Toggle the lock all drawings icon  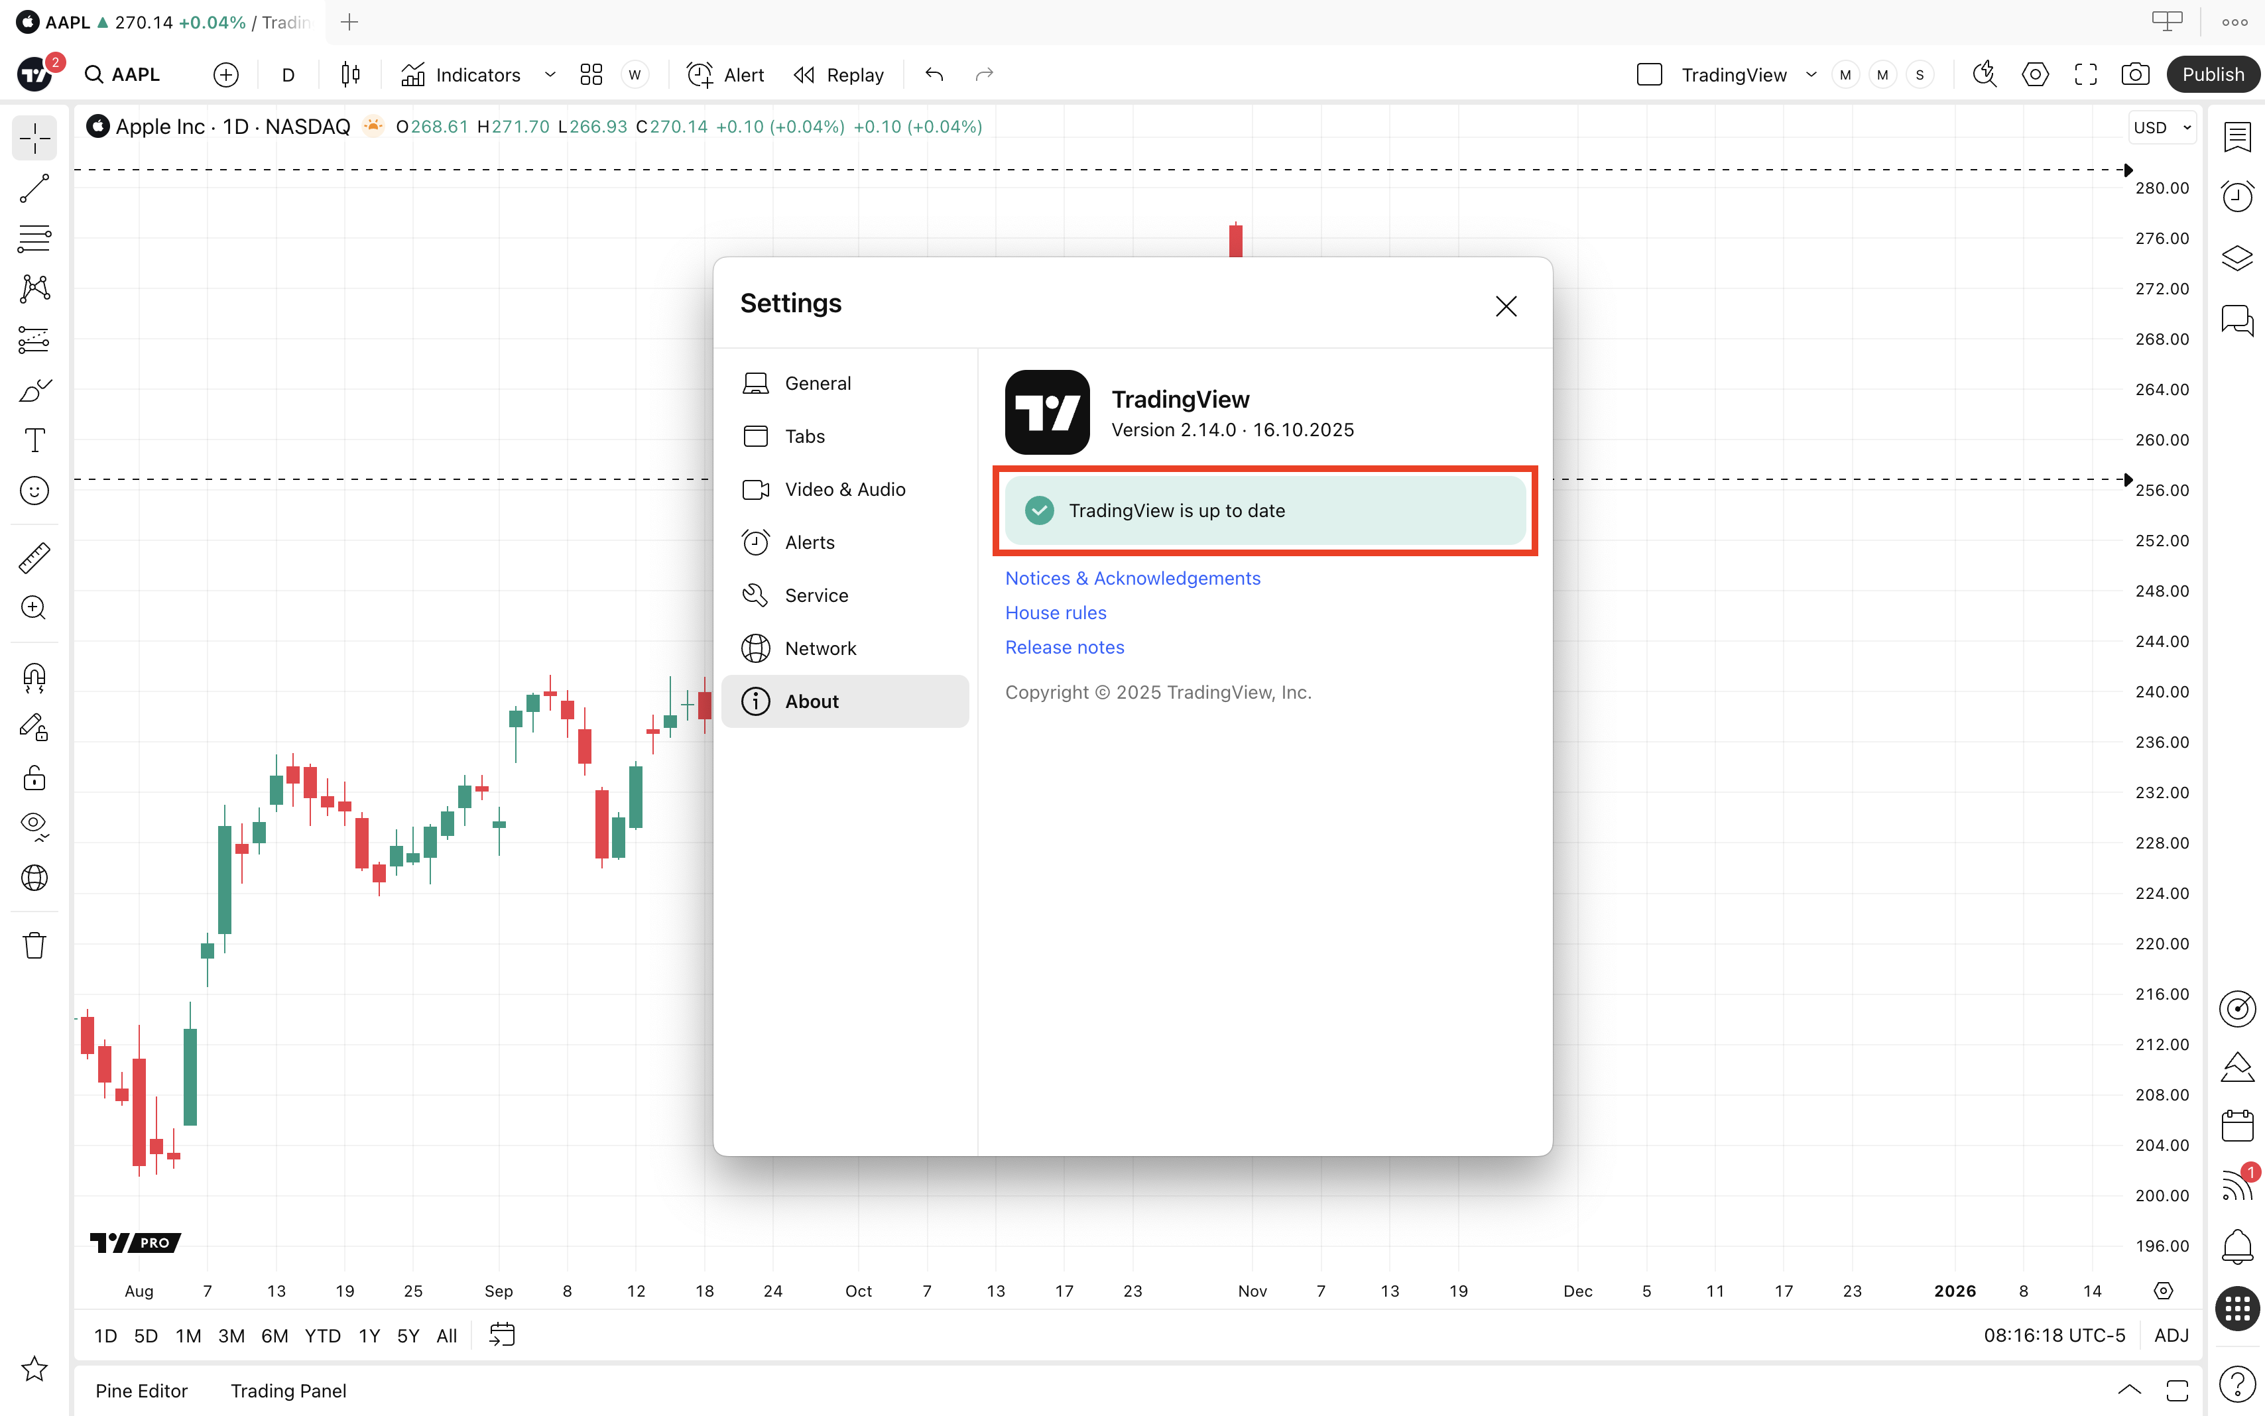pos(34,778)
